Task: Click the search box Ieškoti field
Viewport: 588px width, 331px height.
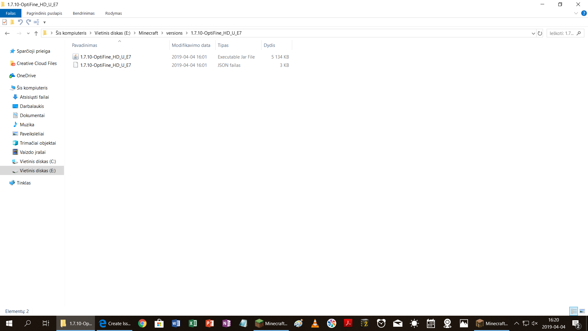Action: 562,33
